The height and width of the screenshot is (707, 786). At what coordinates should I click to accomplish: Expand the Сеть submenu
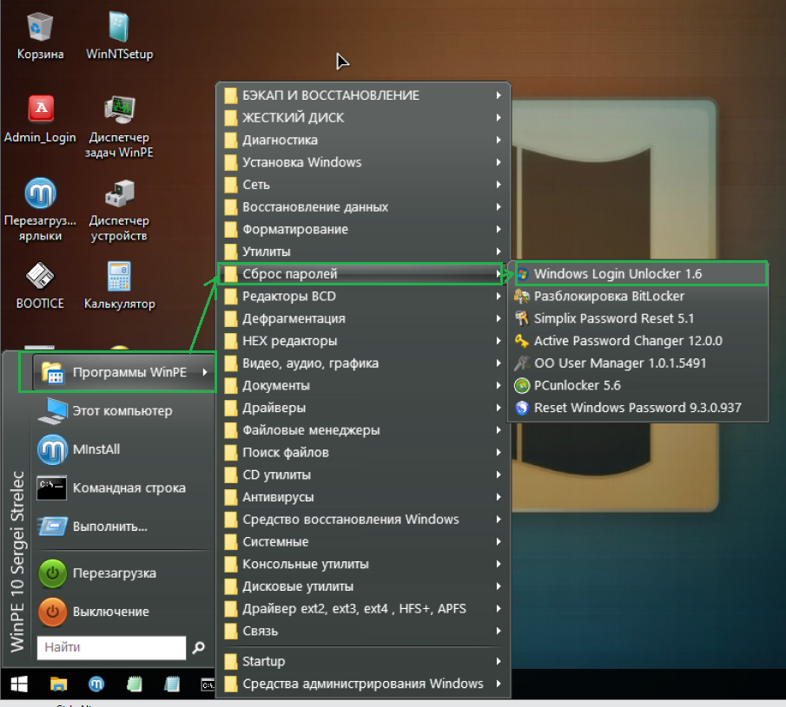pos(363,185)
